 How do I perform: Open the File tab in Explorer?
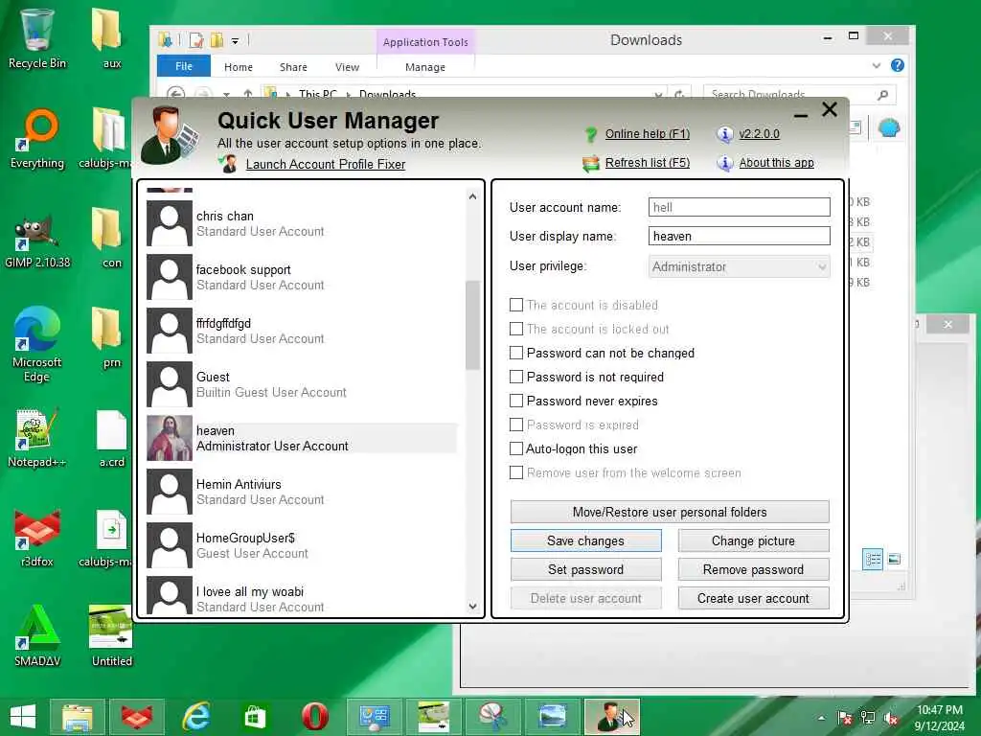184,66
